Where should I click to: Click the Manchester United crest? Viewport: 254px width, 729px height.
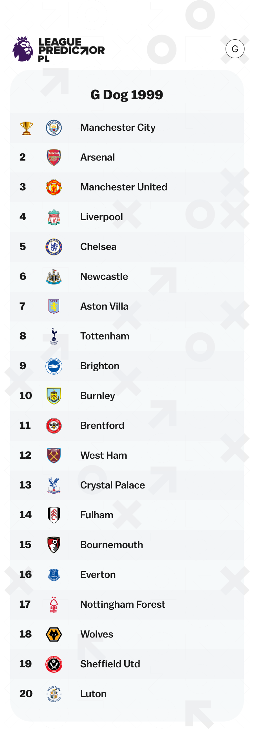pos(54,187)
